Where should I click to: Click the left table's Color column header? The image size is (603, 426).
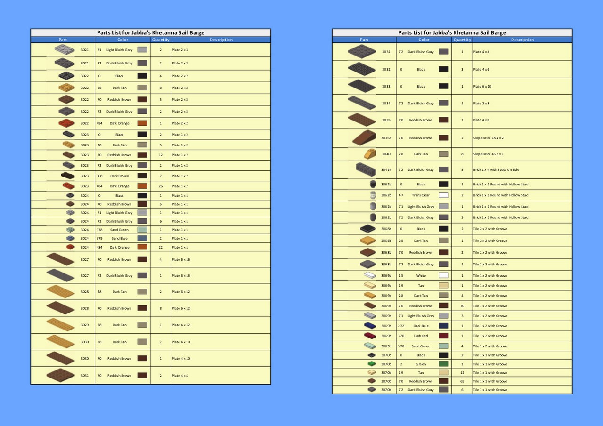pyautogui.click(x=122, y=40)
